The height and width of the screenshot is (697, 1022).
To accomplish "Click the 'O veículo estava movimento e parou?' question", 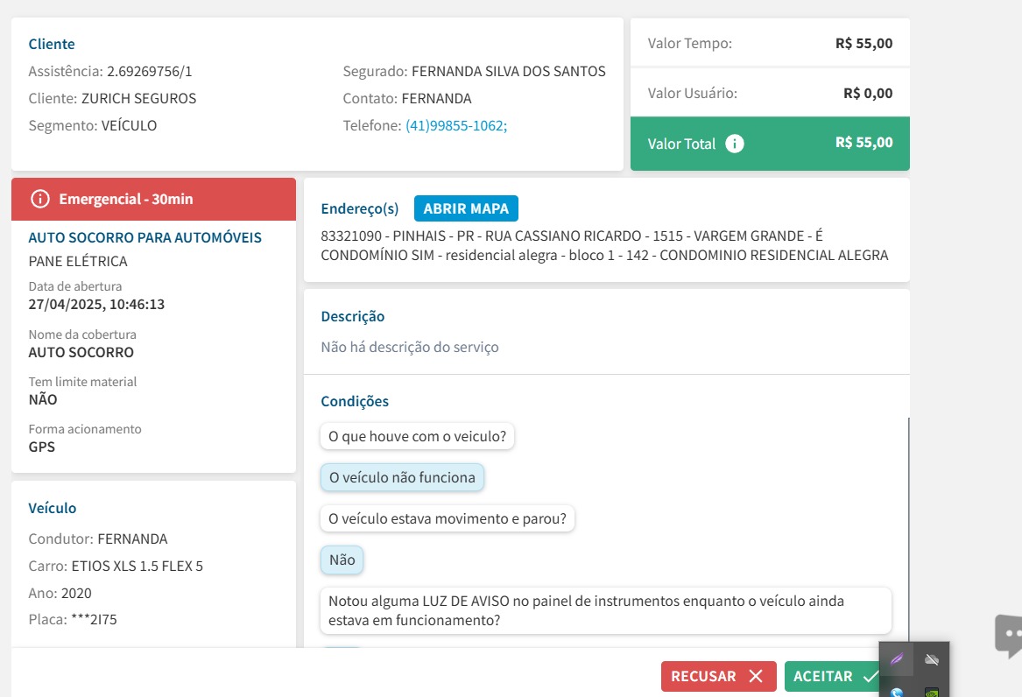I will point(447,518).
